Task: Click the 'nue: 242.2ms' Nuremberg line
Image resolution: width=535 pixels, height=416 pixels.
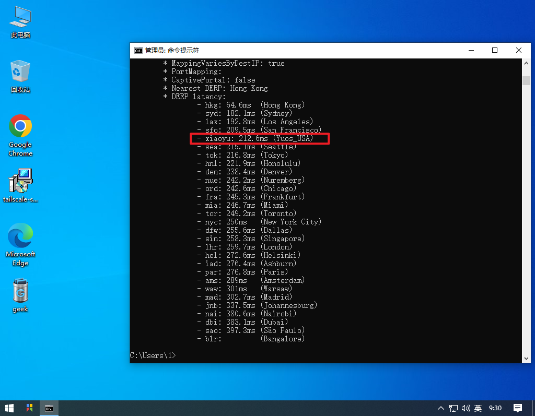Action: [x=251, y=180]
